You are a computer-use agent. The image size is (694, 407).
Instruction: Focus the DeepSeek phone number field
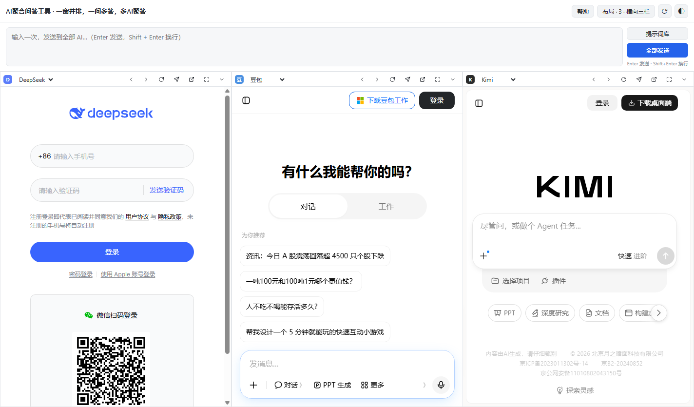pyautogui.click(x=112, y=156)
